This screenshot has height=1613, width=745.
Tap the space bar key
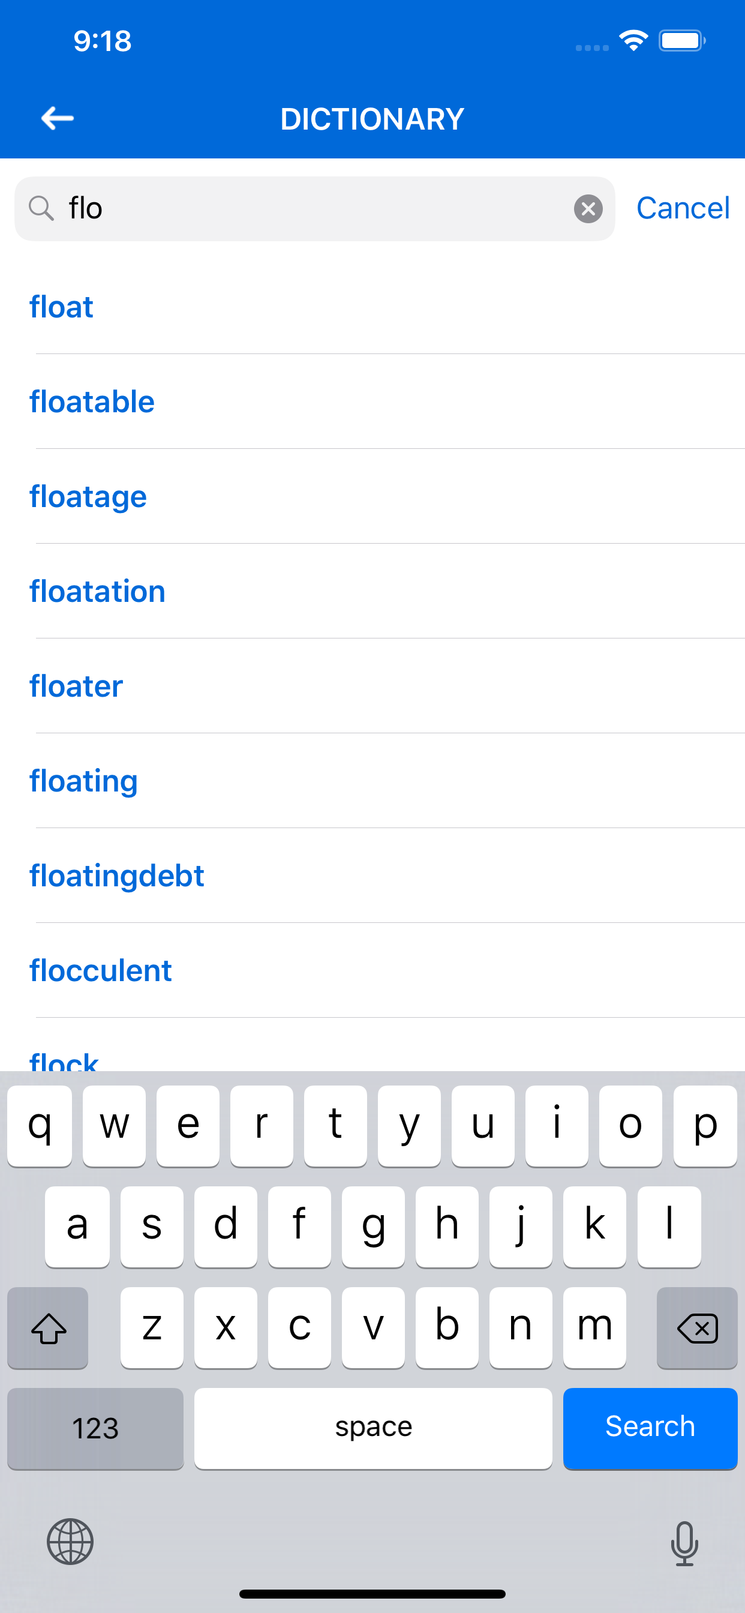point(373,1428)
